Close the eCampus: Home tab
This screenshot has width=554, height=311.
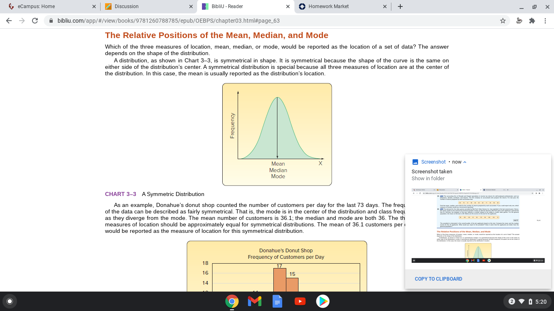[x=94, y=6]
